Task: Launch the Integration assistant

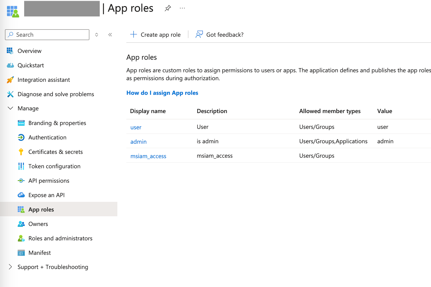Action: pyautogui.click(x=43, y=80)
